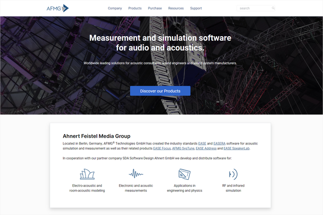The image size is (323, 215).
Task: Open the Resources menu
Action: click(176, 8)
